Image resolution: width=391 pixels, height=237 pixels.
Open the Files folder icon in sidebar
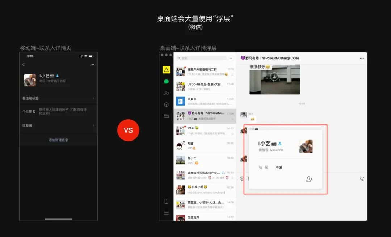(x=166, y=116)
